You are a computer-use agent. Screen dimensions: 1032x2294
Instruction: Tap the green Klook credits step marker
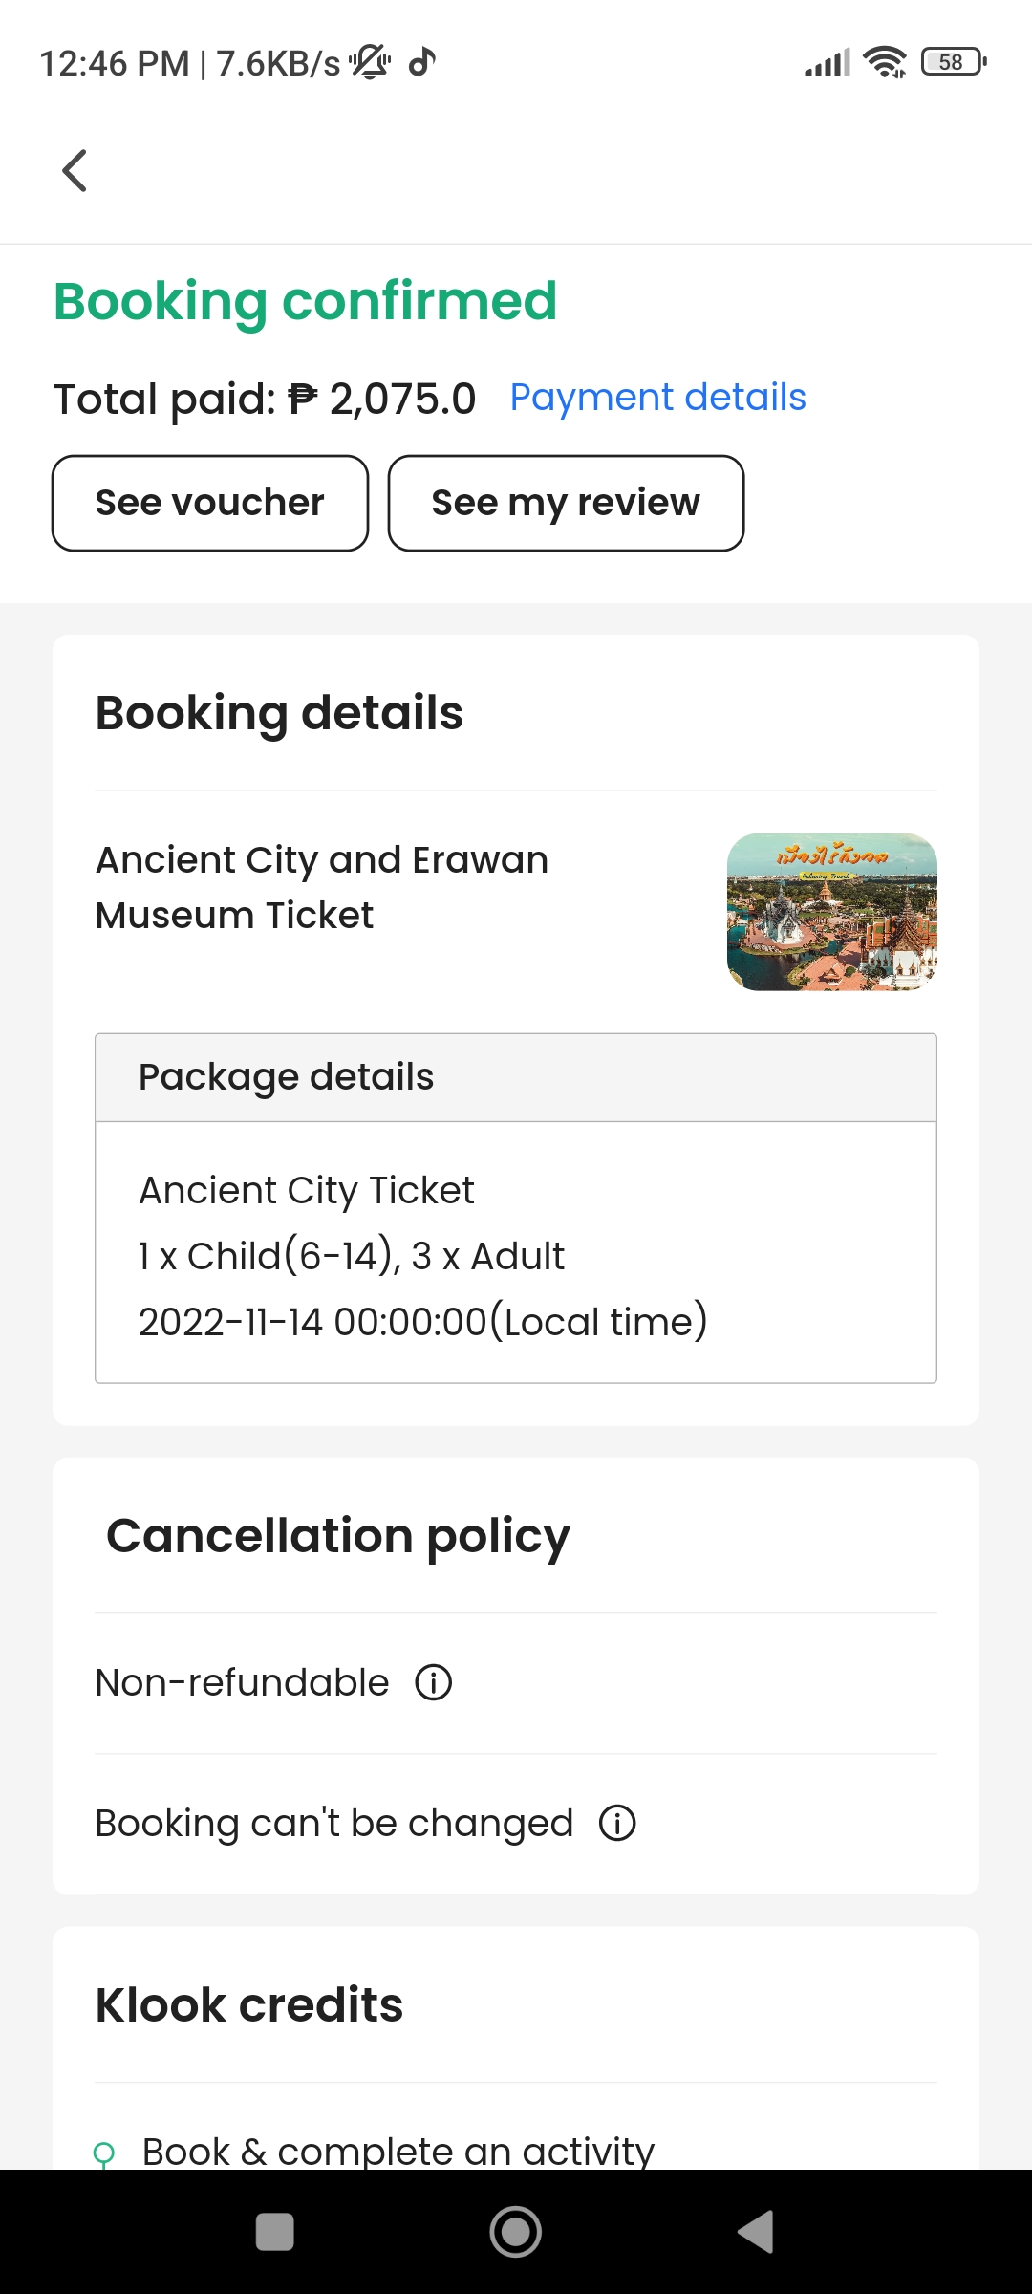pyautogui.click(x=103, y=2153)
